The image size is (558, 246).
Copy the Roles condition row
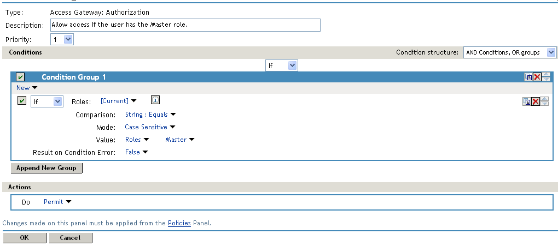click(x=527, y=101)
